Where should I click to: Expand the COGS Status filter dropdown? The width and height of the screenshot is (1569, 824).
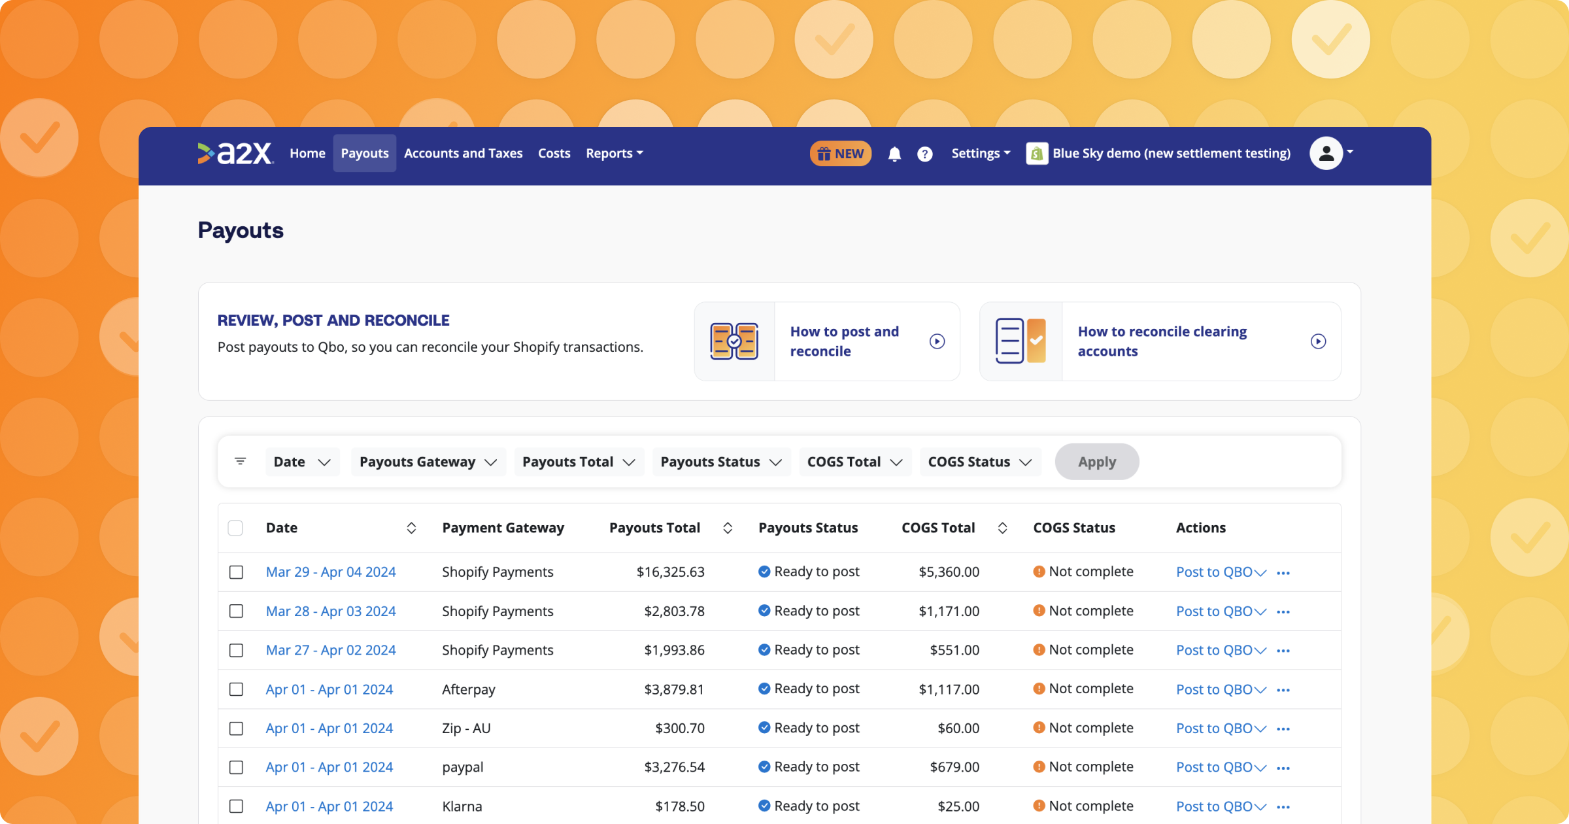pos(980,462)
